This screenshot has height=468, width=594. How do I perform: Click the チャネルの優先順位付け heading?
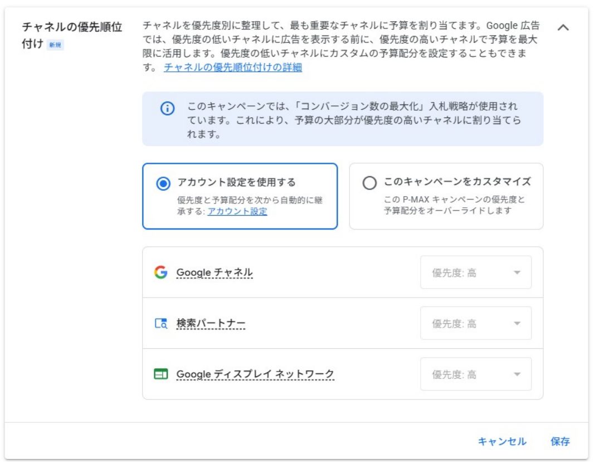[x=71, y=35]
